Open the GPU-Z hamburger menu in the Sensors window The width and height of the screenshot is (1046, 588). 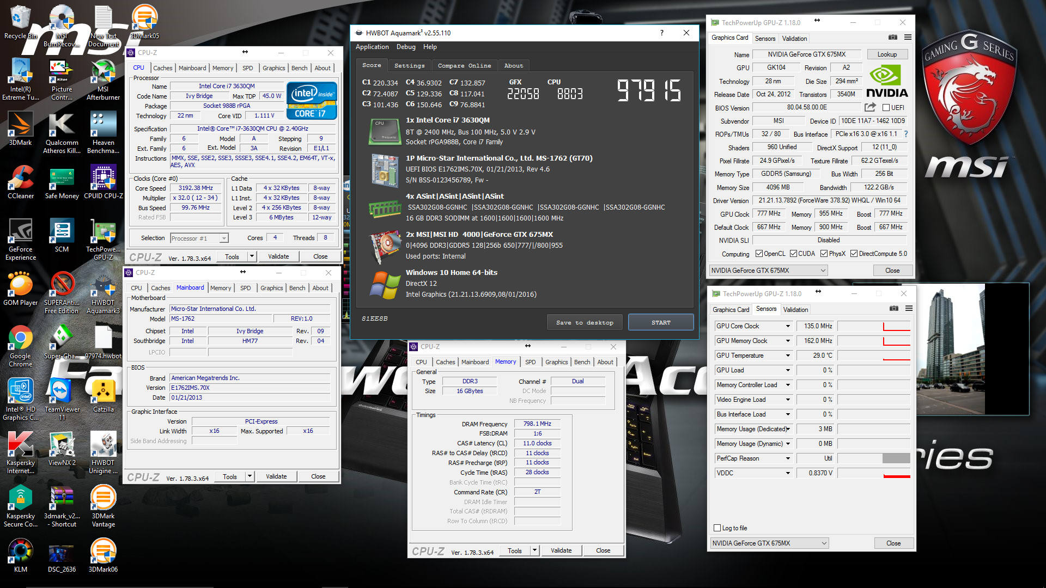[x=909, y=309]
